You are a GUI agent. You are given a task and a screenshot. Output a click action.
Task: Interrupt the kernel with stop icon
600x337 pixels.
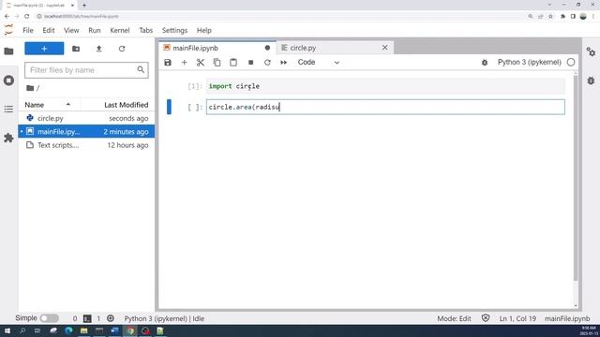pos(250,63)
